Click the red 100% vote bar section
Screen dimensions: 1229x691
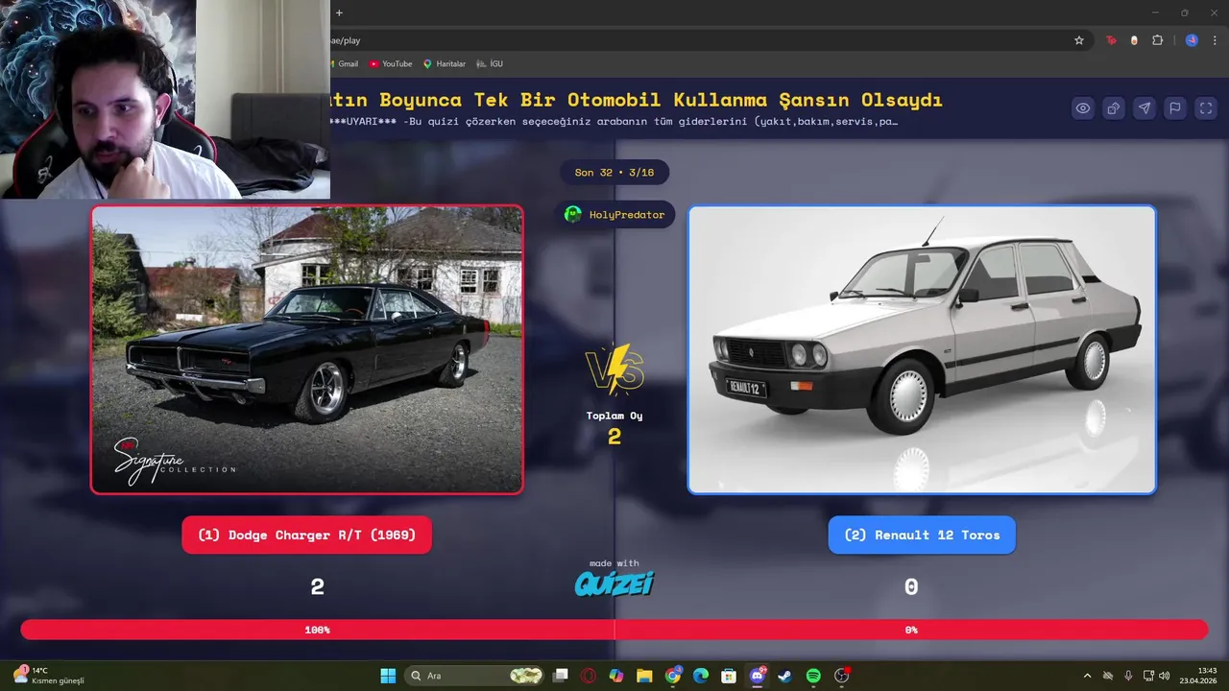[318, 630]
